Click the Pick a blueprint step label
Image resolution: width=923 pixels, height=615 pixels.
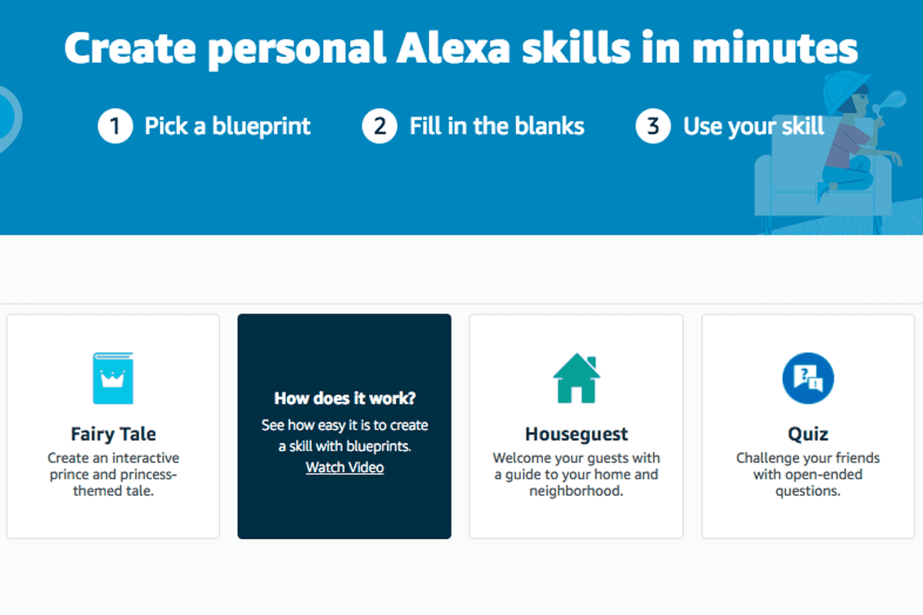click(x=226, y=126)
